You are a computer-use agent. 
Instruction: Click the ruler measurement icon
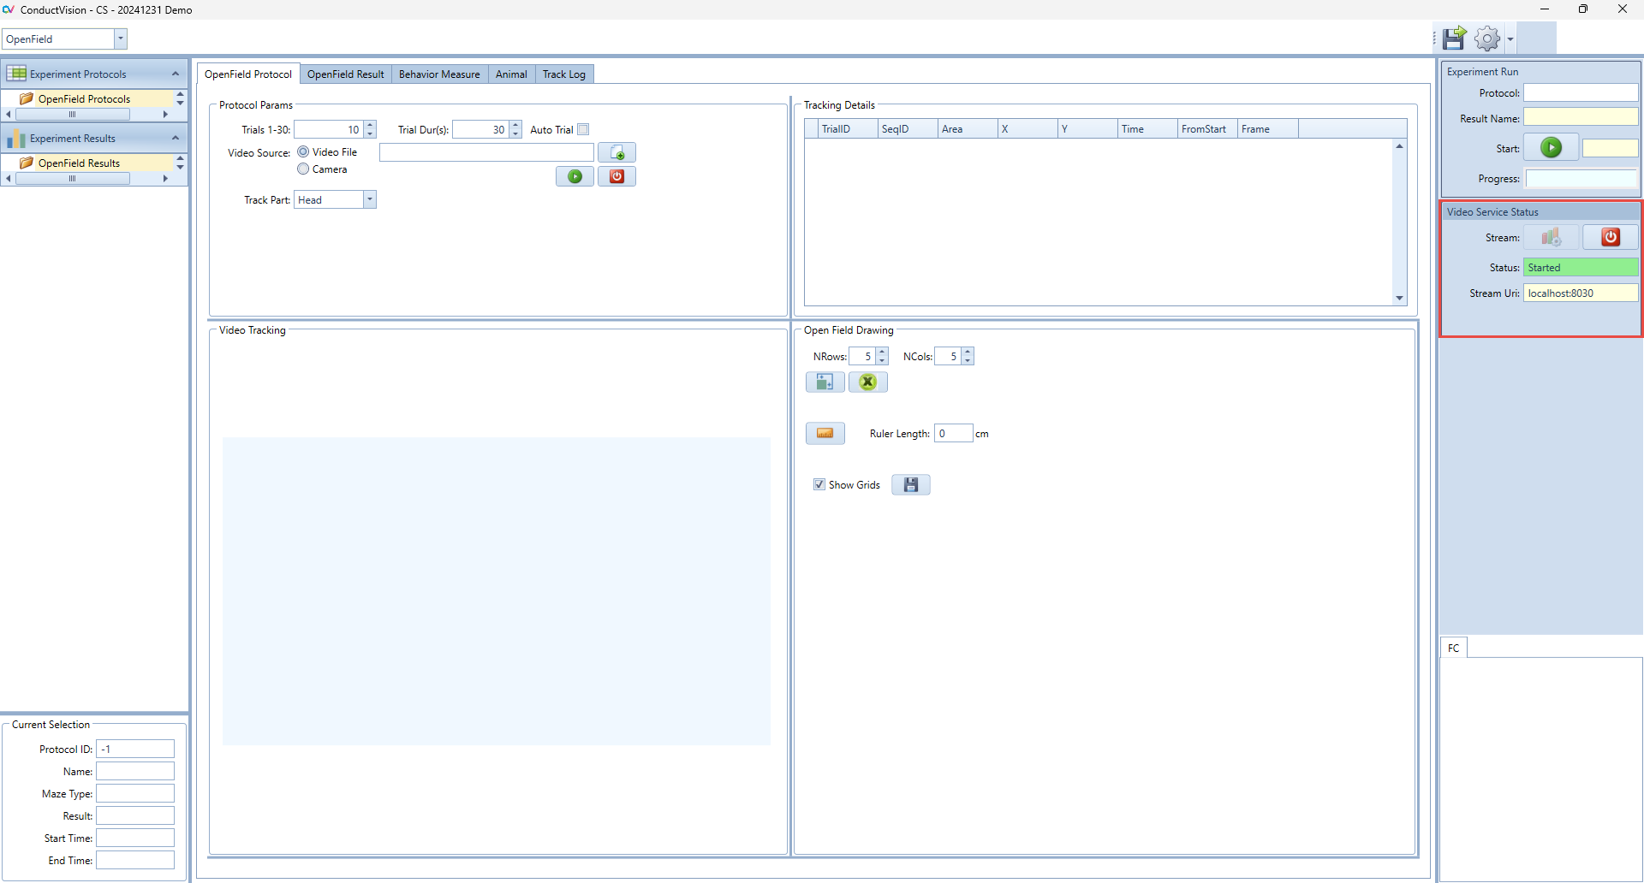click(x=825, y=434)
